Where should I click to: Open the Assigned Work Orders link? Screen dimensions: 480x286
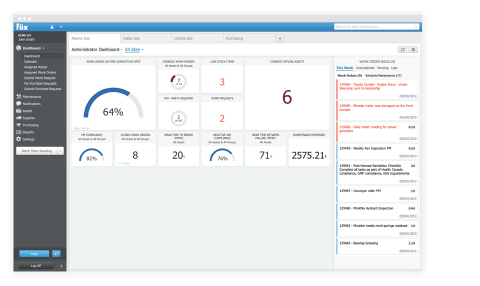40,72
